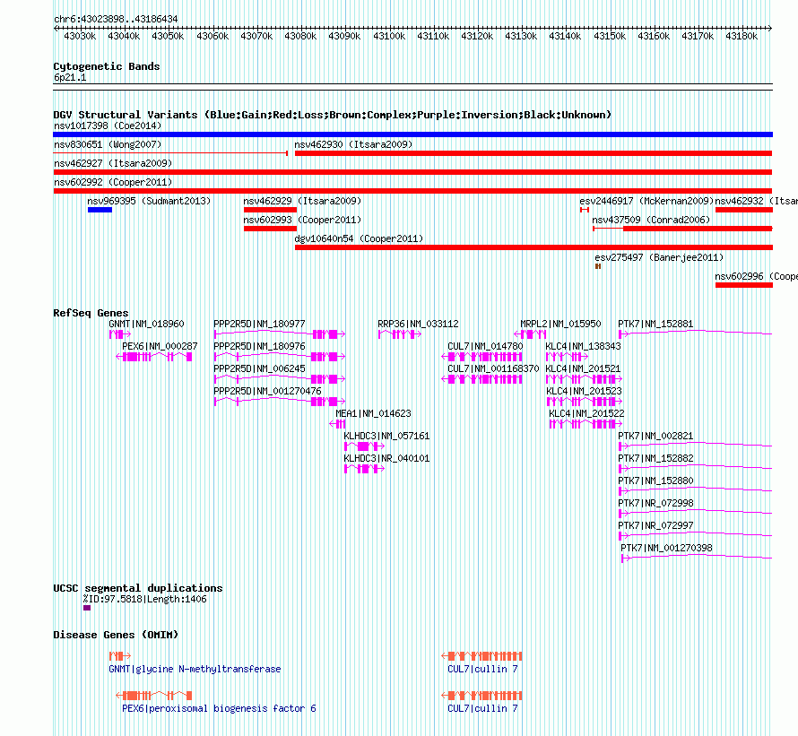Select the KLC4 NM_201521 transcript glyph
798x736 pixels.
pos(585,379)
